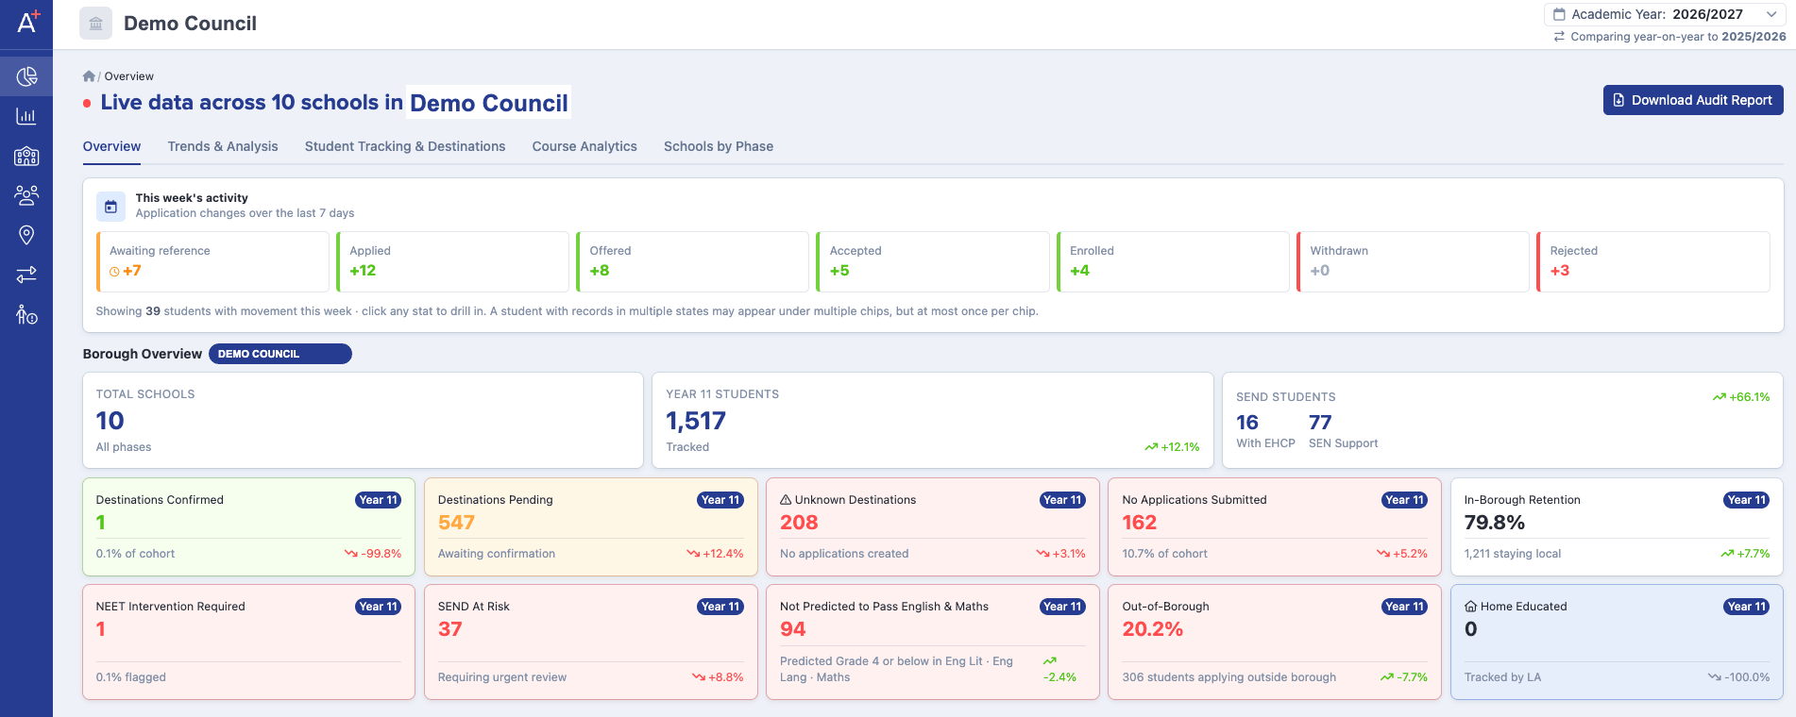Screen dimensions: 1796x717
Task: Click '306 students applying outside borough' text
Action: [x=1228, y=677]
